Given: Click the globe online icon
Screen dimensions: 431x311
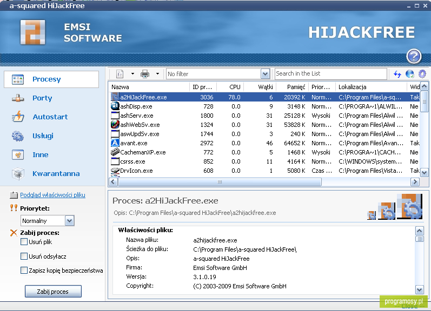Looking at the screenshot, I should pyautogui.click(x=409, y=74).
